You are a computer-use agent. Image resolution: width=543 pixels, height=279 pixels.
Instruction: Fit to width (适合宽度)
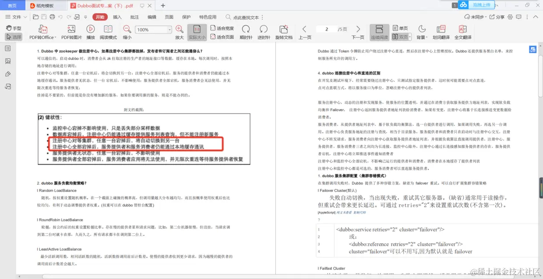[222, 28]
